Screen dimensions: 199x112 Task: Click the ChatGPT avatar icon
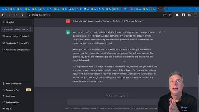[x=68, y=32]
